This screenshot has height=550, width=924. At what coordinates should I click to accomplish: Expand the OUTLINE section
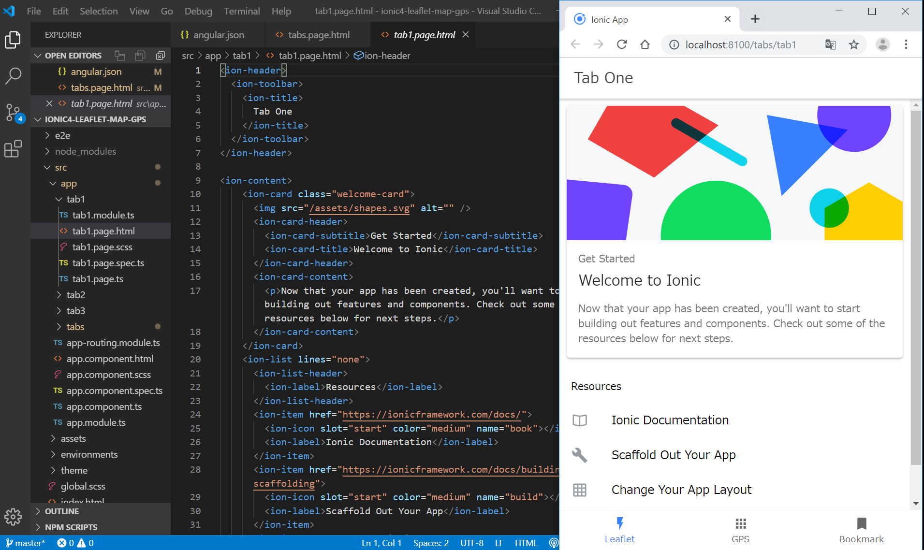coord(61,511)
